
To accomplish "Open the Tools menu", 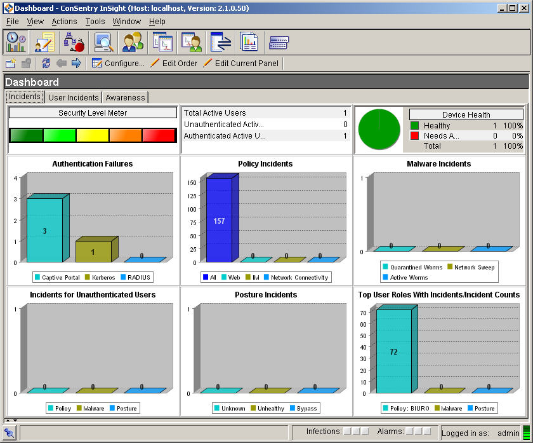I will click(95, 22).
